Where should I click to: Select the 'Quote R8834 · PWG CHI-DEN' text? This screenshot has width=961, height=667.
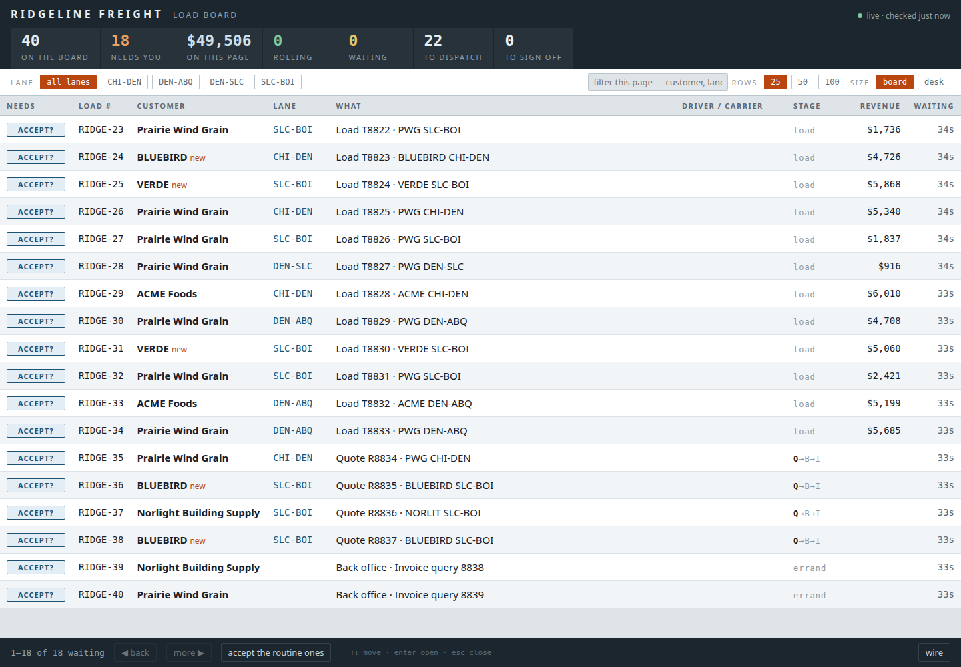tap(403, 458)
